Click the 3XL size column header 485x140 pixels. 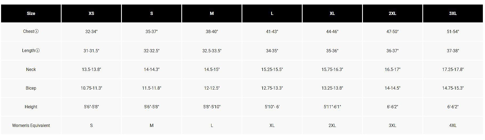point(453,13)
